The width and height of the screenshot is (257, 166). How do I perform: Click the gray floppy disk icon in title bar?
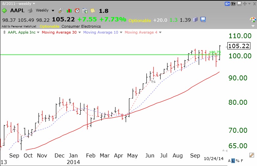239,4
